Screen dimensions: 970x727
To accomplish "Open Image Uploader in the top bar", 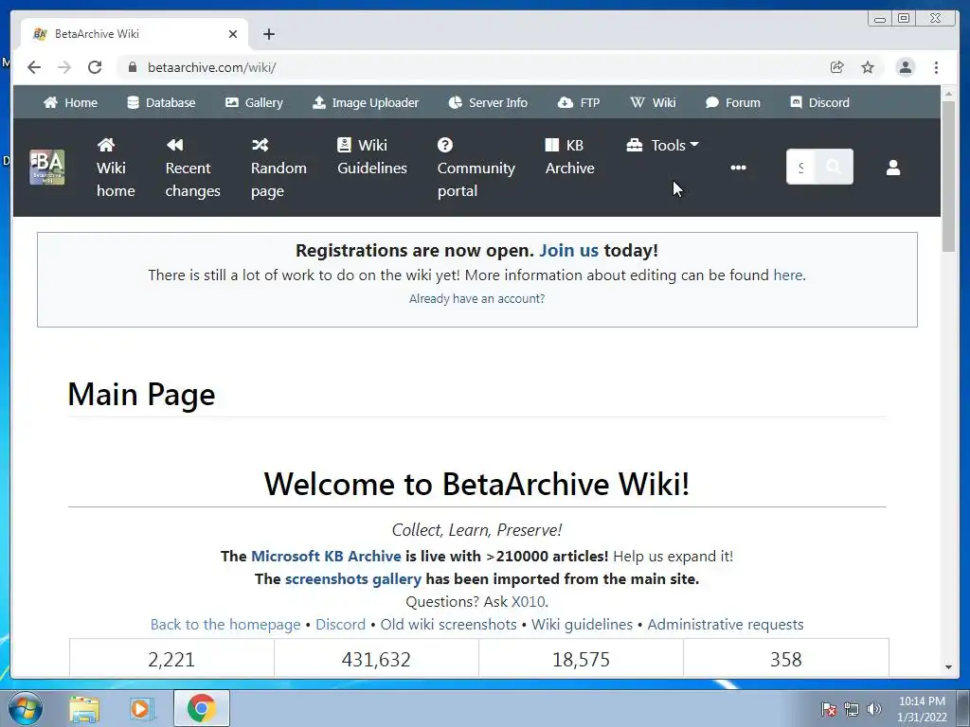I will 366,102.
